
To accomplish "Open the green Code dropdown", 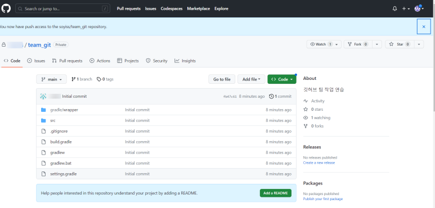I will point(282,79).
